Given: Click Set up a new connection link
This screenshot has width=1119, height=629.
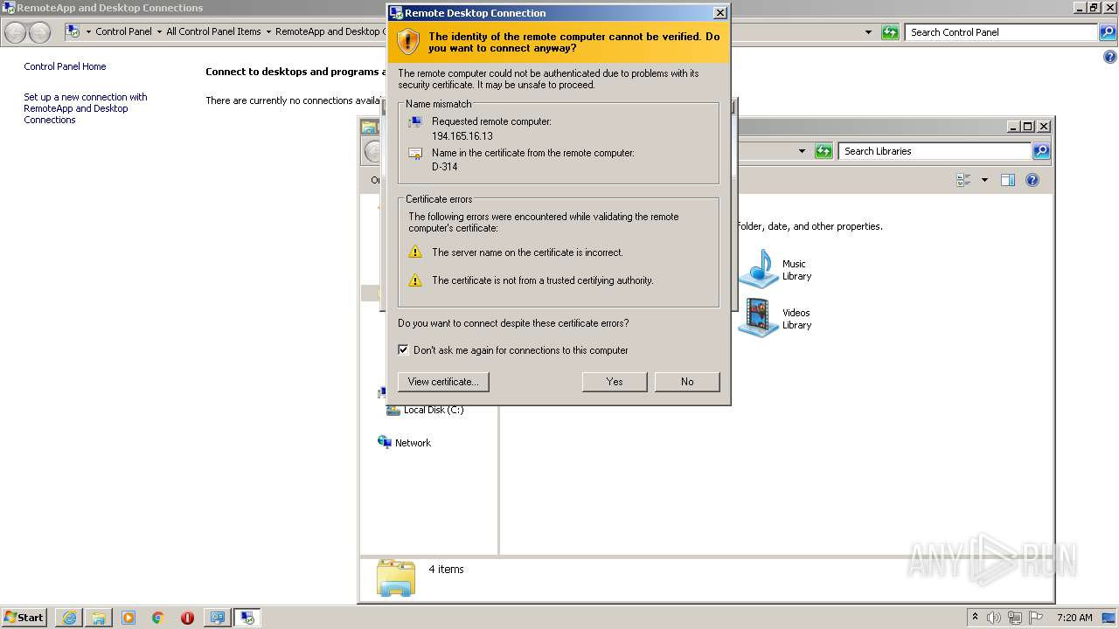Looking at the screenshot, I should pyautogui.click(x=86, y=108).
